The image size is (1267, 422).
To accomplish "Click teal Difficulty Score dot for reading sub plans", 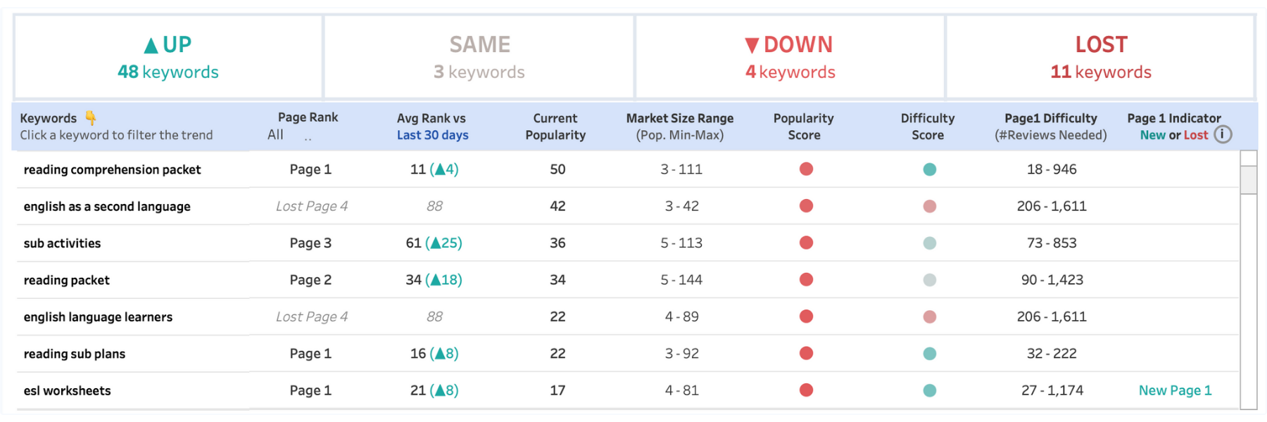I will tap(929, 353).
